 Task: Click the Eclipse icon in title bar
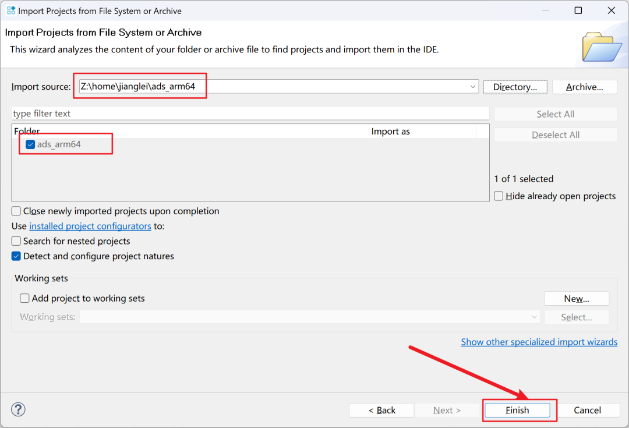(11, 10)
